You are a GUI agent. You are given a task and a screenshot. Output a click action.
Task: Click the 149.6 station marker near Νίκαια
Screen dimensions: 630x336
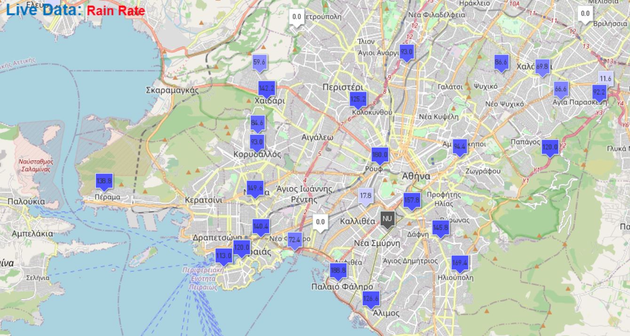pos(255,188)
